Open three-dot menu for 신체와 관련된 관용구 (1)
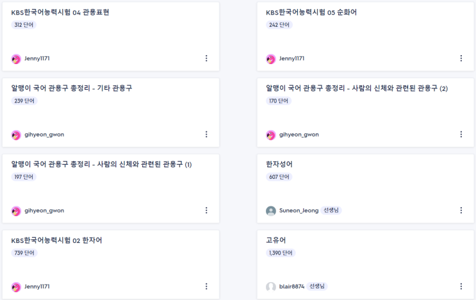Viewport: 476px width, 300px height. coord(206,210)
